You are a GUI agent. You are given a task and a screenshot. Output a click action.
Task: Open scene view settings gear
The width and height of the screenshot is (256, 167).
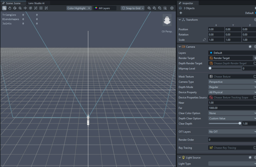[172, 8]
